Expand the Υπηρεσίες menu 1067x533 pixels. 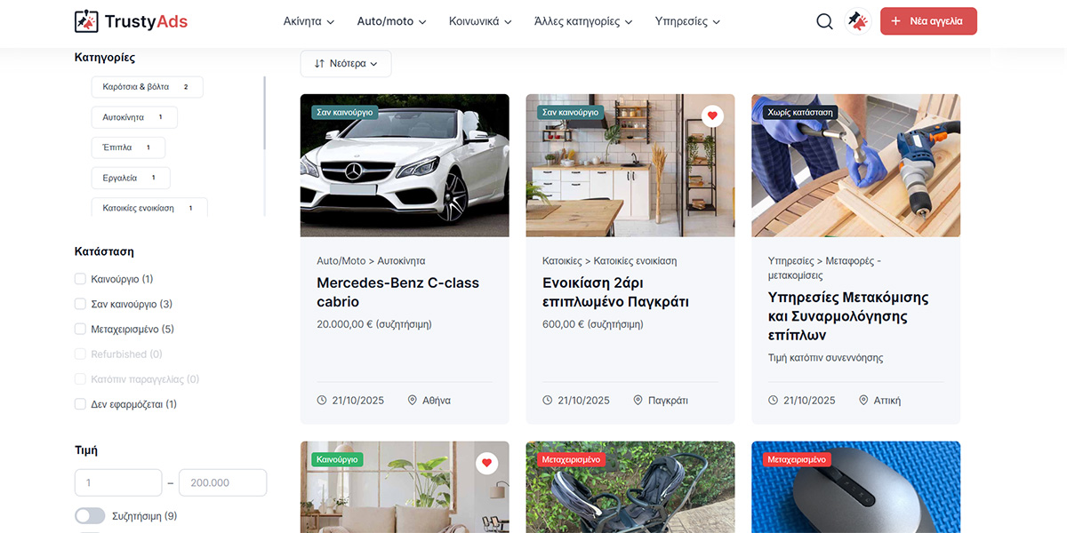[x=687, y=21]
